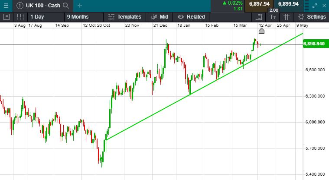This screenshot has height=180, width=329.
Task: Click the right-aligned price scale icon
Action: [259, 17]
